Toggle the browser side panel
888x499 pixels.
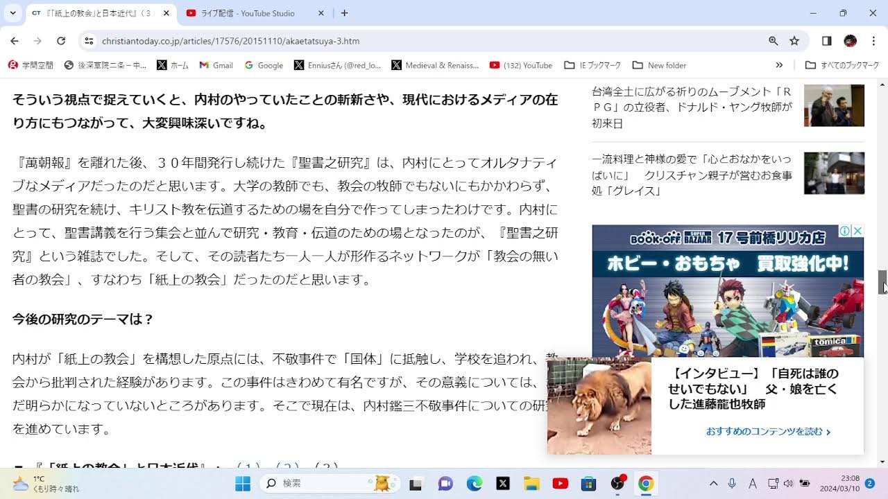[x=826, y=41]
